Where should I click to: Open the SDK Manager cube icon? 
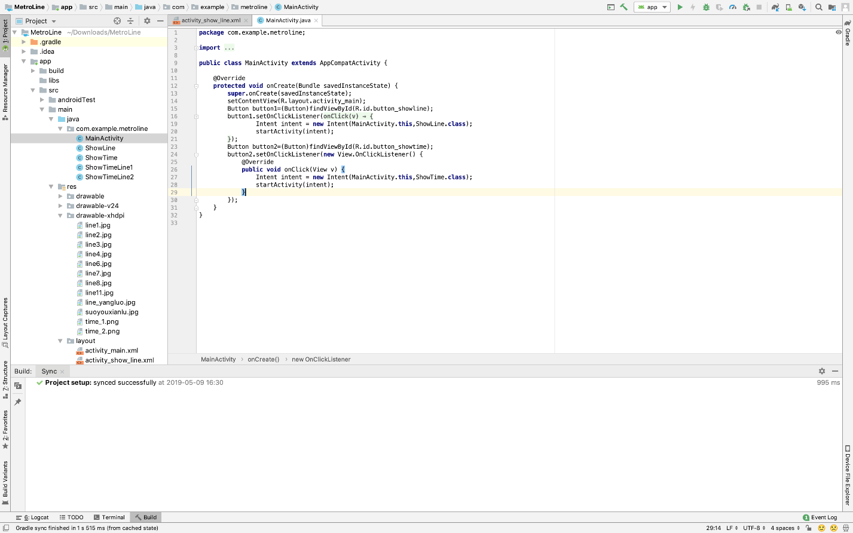point(802,7)
